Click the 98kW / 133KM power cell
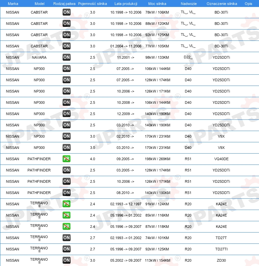Image resolution: width=259 pixels, height=266 pixels. [157, 57]
